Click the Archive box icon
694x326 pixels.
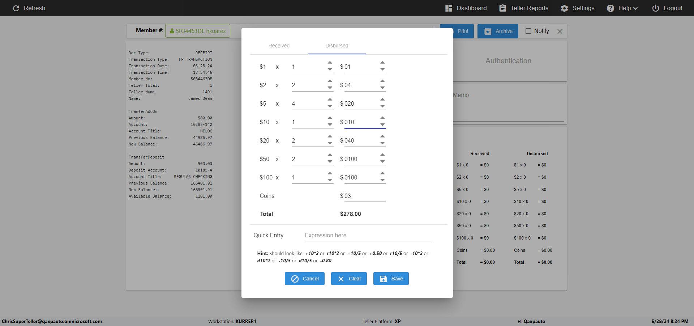[x=488, y=31]
